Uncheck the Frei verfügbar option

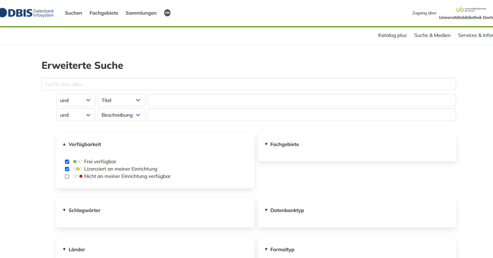(x=67, y=161)
